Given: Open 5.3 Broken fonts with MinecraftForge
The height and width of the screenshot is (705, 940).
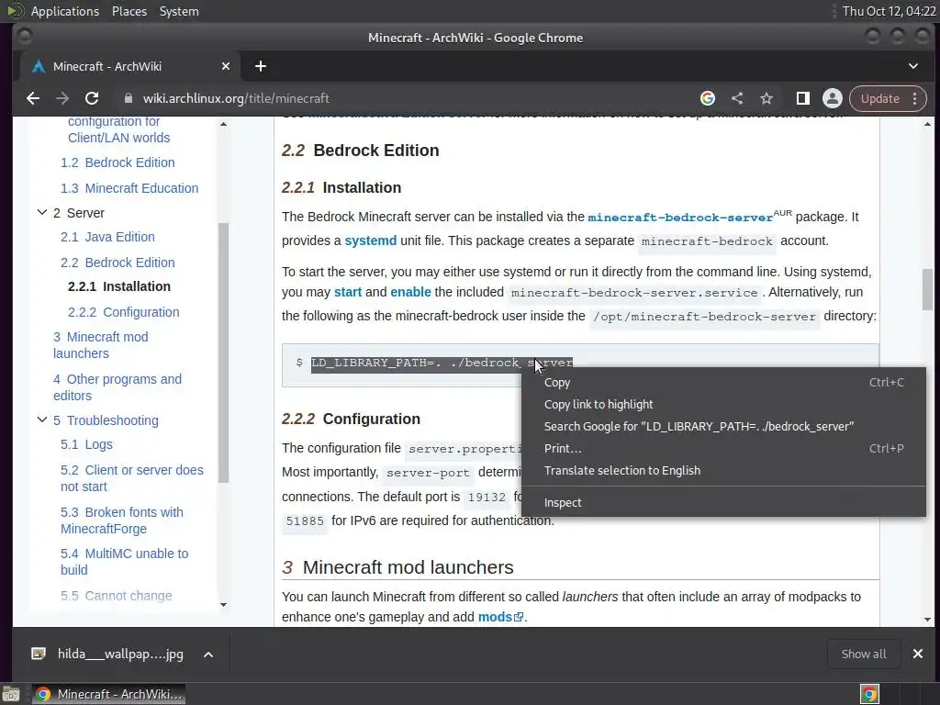Looking at the screenshot, I should [x=122, y=520].
